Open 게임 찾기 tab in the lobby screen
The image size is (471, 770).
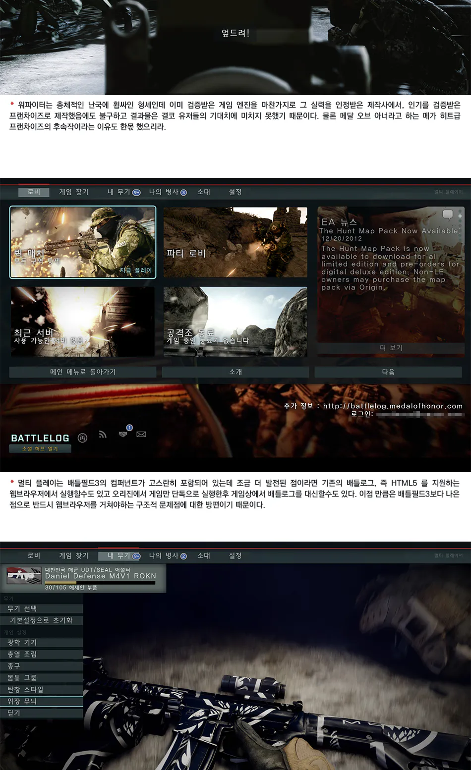[x=74, y=192]
